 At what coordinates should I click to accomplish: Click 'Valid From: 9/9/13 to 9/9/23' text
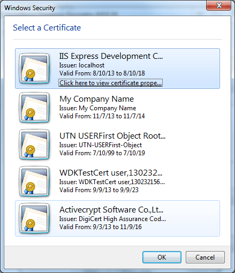click(x=99, y=190)
